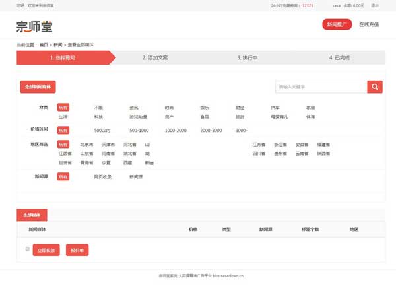Select step 3. 执行中

tap(247, 57)
